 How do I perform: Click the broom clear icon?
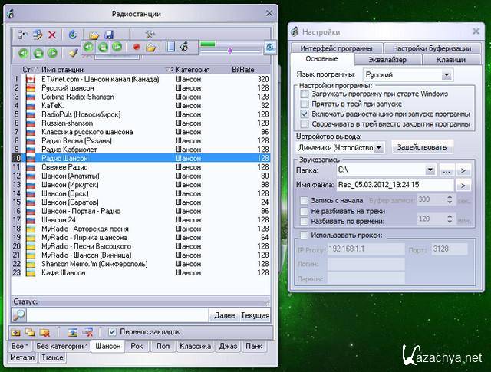(73, 54)
